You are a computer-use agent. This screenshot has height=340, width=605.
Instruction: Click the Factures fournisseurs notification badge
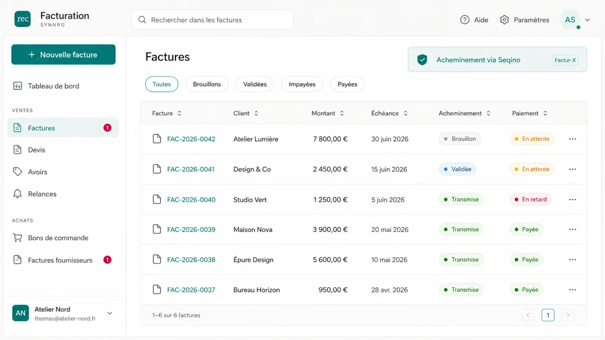click(107, 260)
